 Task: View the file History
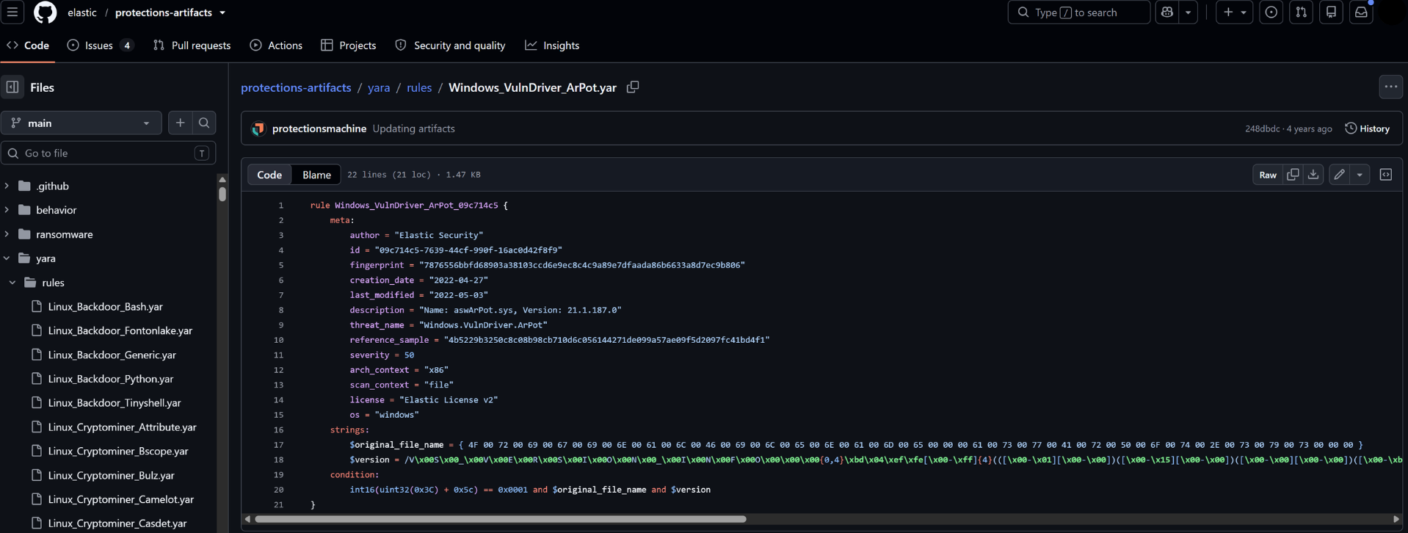(x=1368, y=128)
